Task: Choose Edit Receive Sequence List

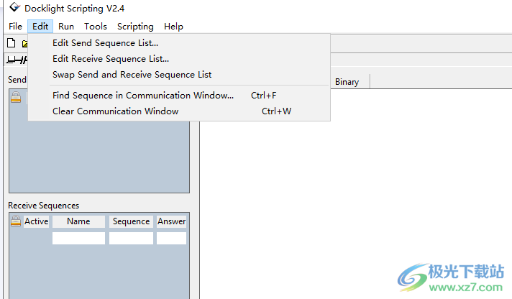Action: [110, 59]
